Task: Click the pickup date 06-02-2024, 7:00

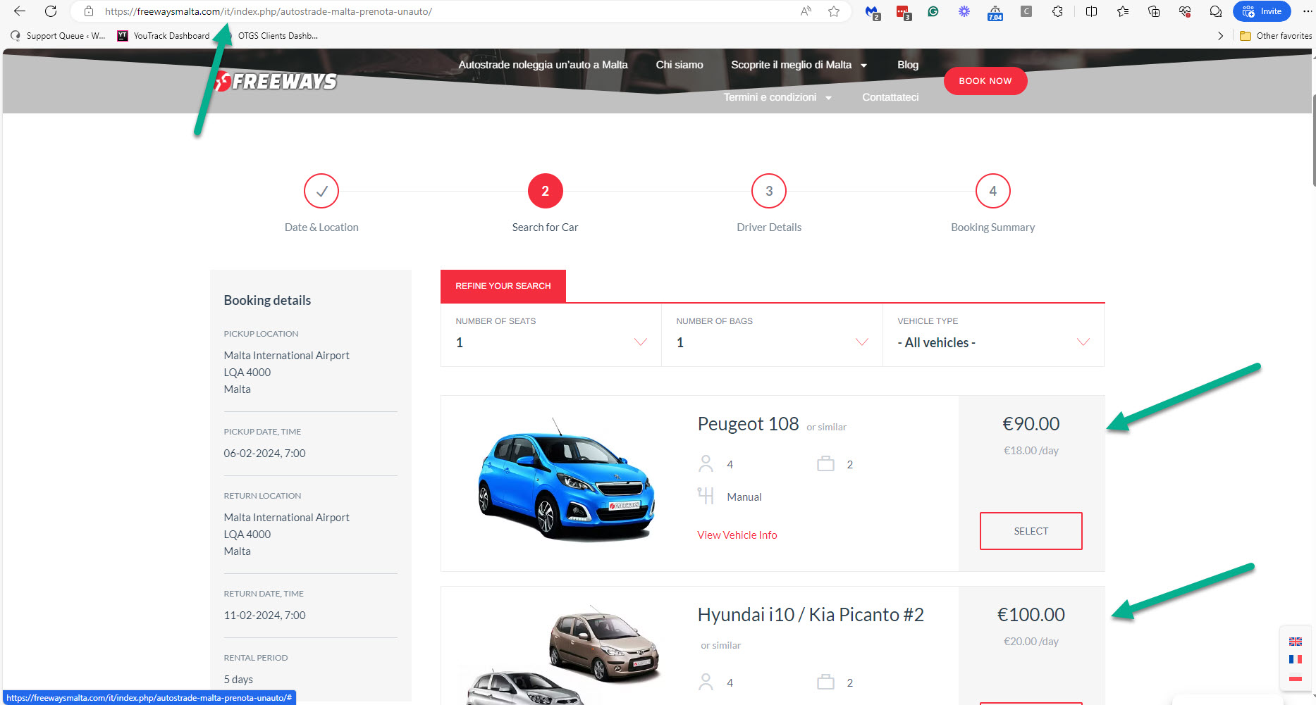Action: pos(264,454)
